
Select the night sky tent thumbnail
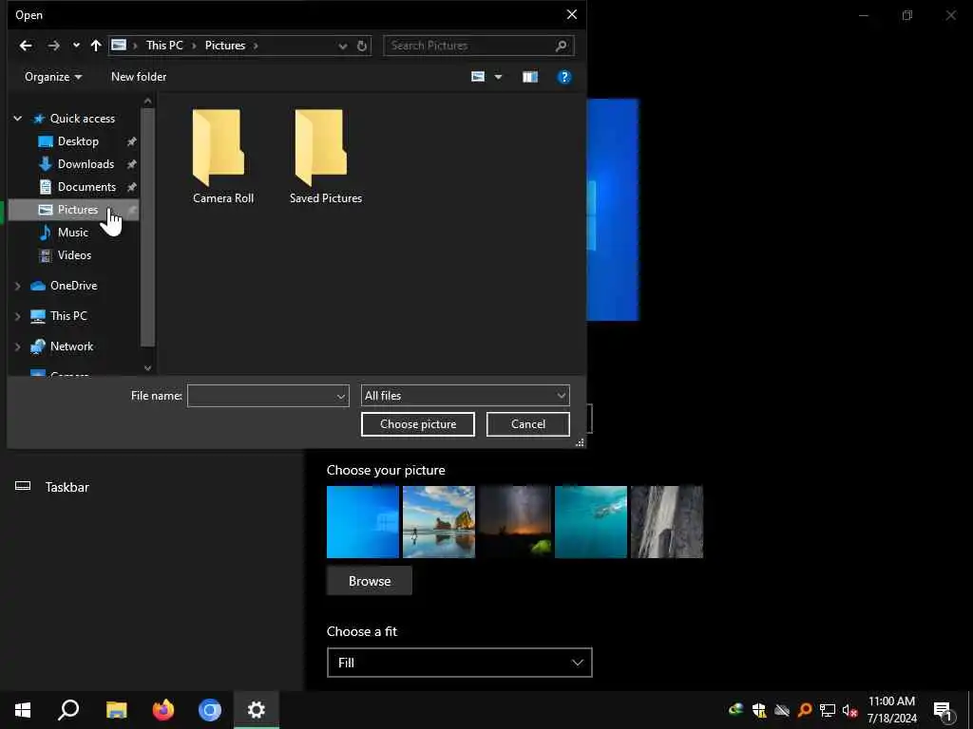click(515, 522)
